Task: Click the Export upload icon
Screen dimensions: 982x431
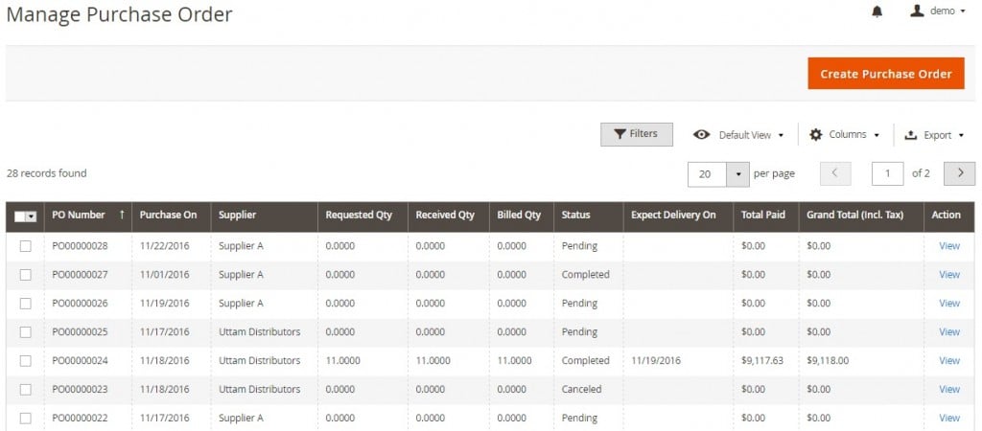Action: [x=911, y=135]
